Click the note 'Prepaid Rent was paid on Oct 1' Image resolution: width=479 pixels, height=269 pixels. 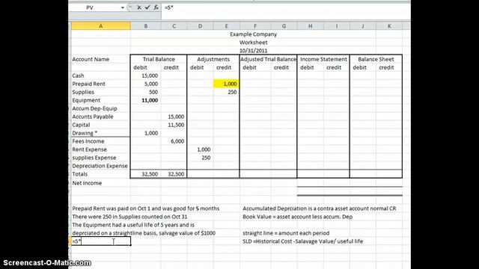click(146, 208)
